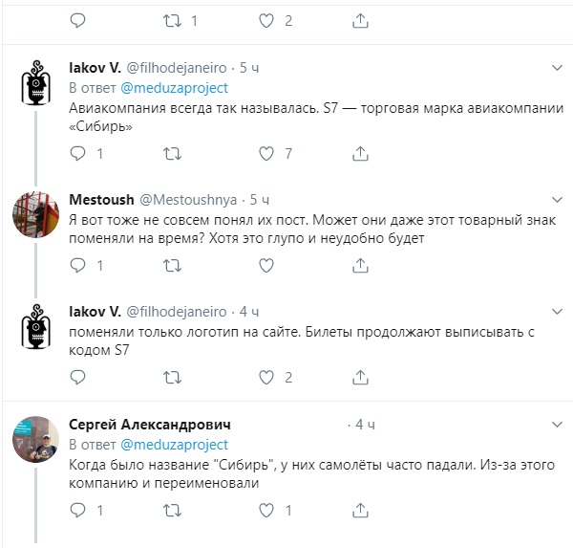Like Iakov V.'s tweet with 7 likes

(266, 153)
